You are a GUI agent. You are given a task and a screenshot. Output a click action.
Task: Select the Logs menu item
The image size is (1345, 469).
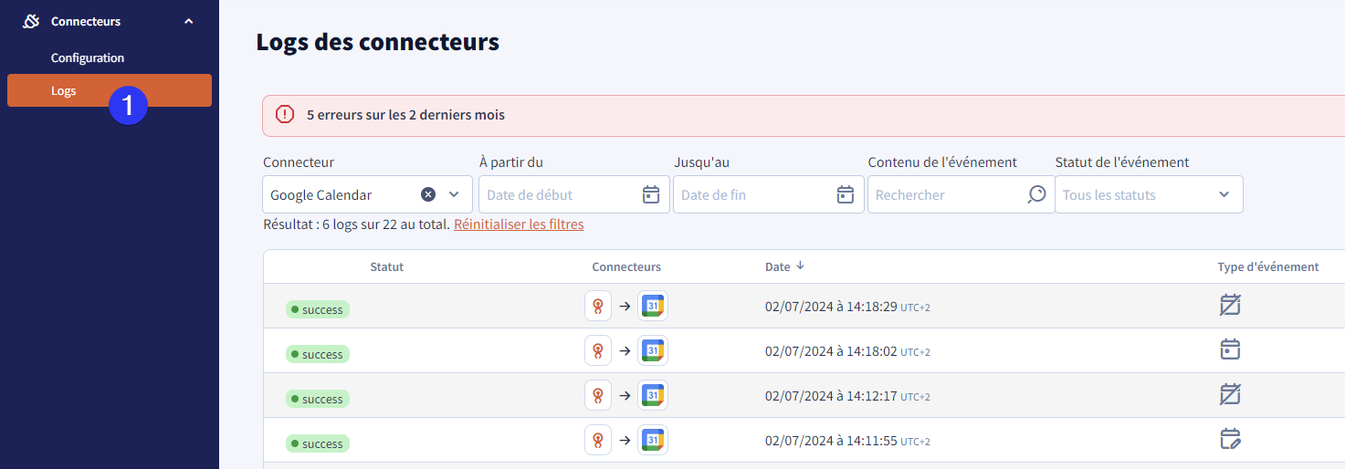coord(110,90)
